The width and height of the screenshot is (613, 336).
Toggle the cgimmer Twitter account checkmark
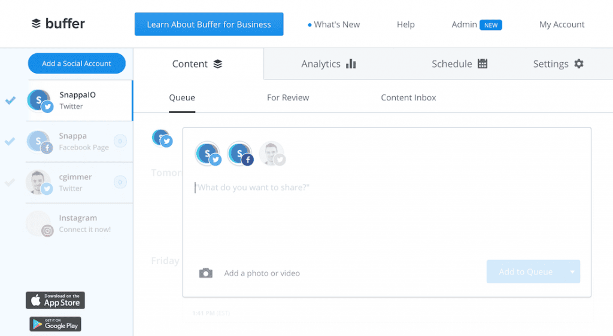click(10, 182)
